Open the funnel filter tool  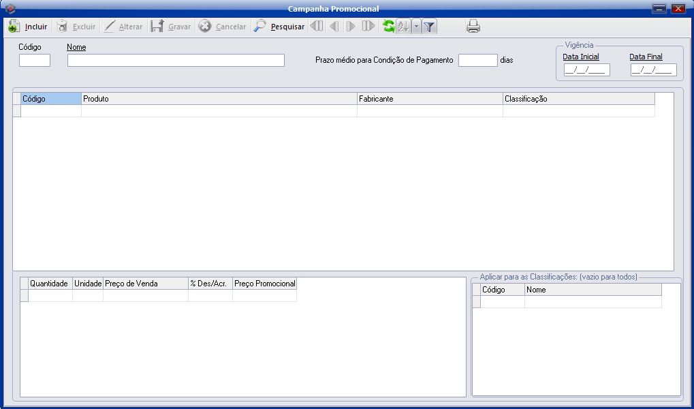(429, 27)
